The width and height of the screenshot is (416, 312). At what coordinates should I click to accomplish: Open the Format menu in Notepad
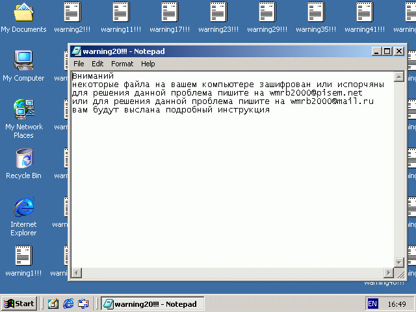122,64
